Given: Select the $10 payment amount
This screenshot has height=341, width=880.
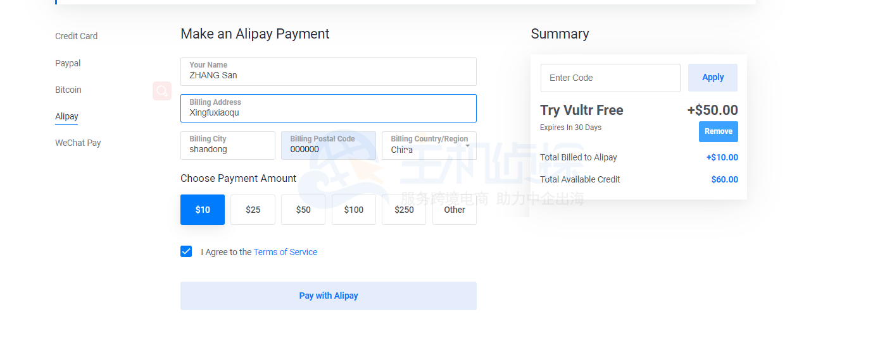Looking at the screenshot, I should tap(203, 210).
